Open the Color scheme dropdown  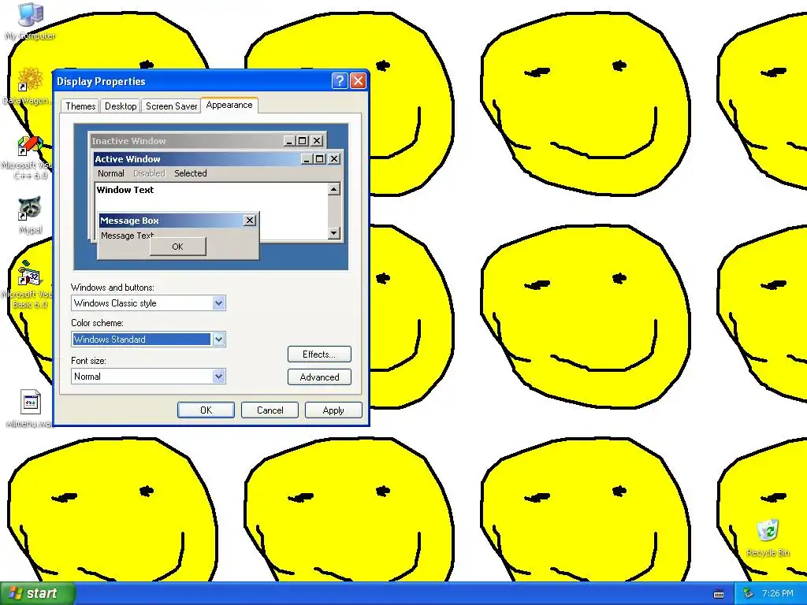coord(219,340)
